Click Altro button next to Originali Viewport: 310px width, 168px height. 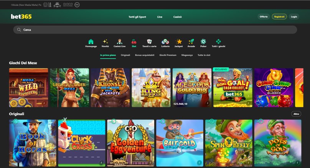pos(296,114)
